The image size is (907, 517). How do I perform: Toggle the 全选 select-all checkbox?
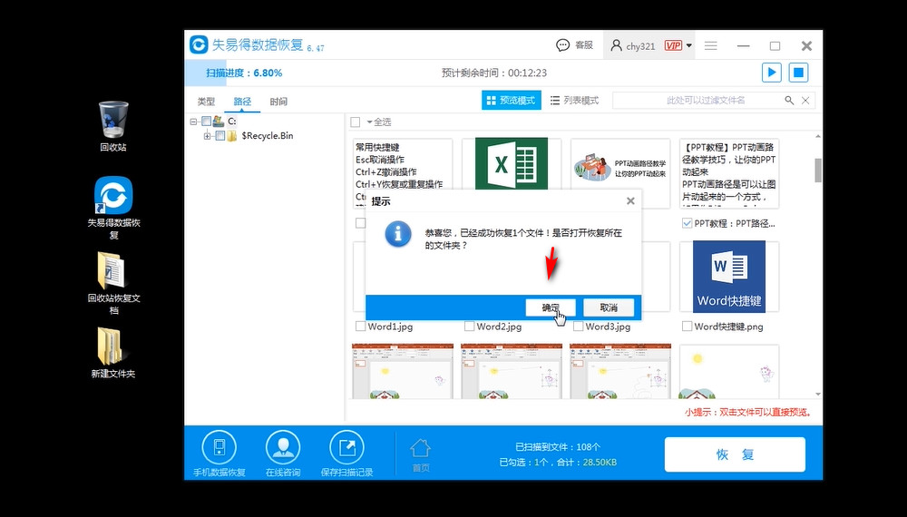[x=356, y=122]
